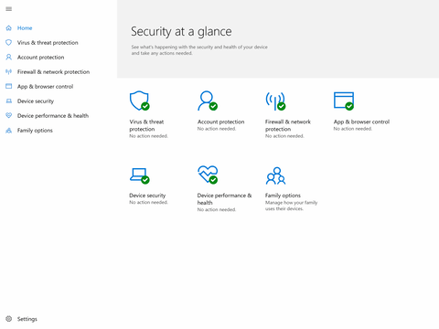Select the Family options people tile icon

coord(275,175)
